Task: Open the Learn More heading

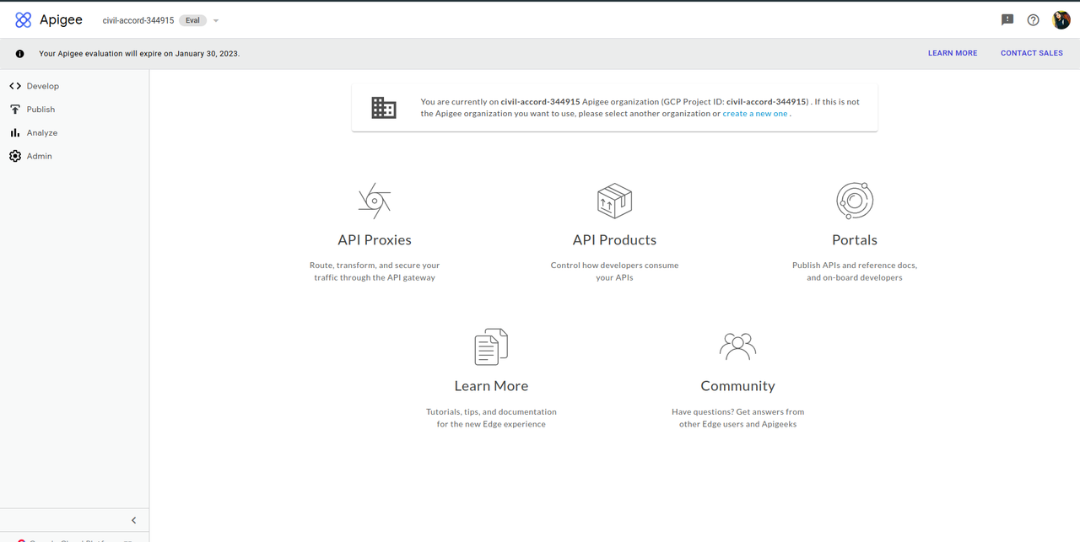Action: [491, 386]
